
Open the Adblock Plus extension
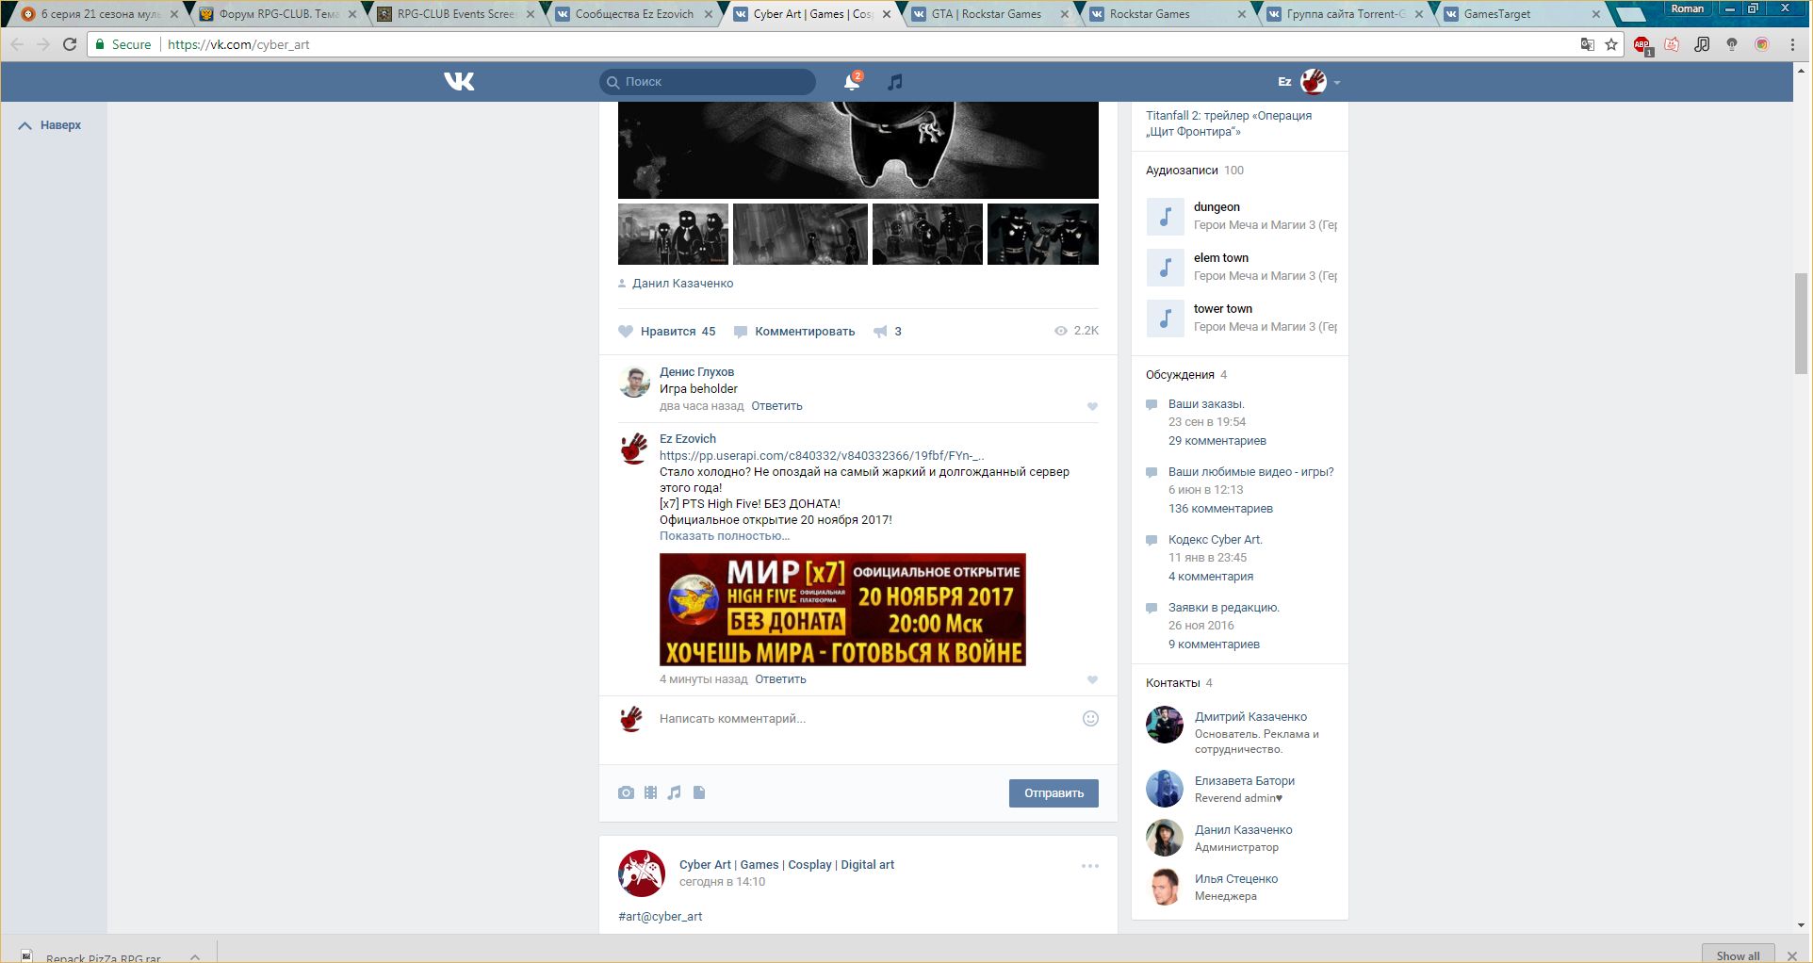(x=1641, y=44)
